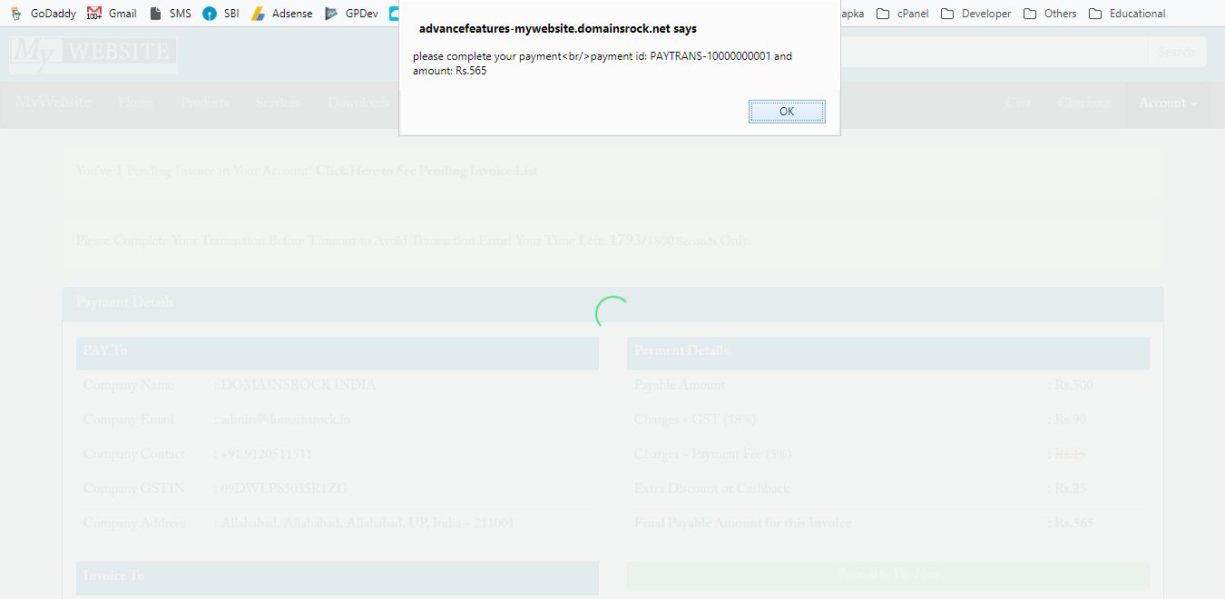Go to Home in the navbar
1225x599 pixels.
click(135, 103)
